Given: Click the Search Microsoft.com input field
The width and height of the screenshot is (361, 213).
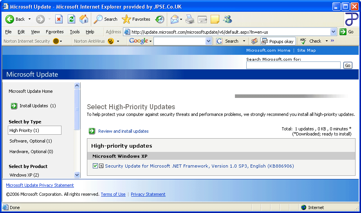Looking at the screenshot, I should click(293, 65).
